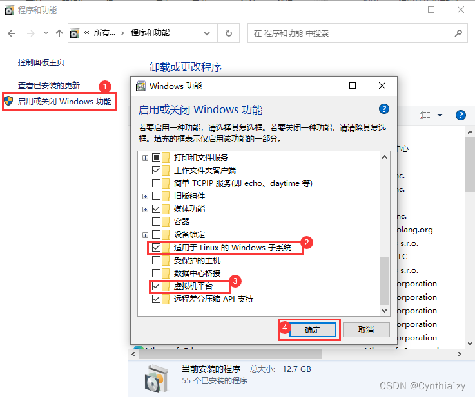The width and height of the screenshot is (475, 397).
Task: Open help in Programs and Features window
Action: click(x=460, y=115)
